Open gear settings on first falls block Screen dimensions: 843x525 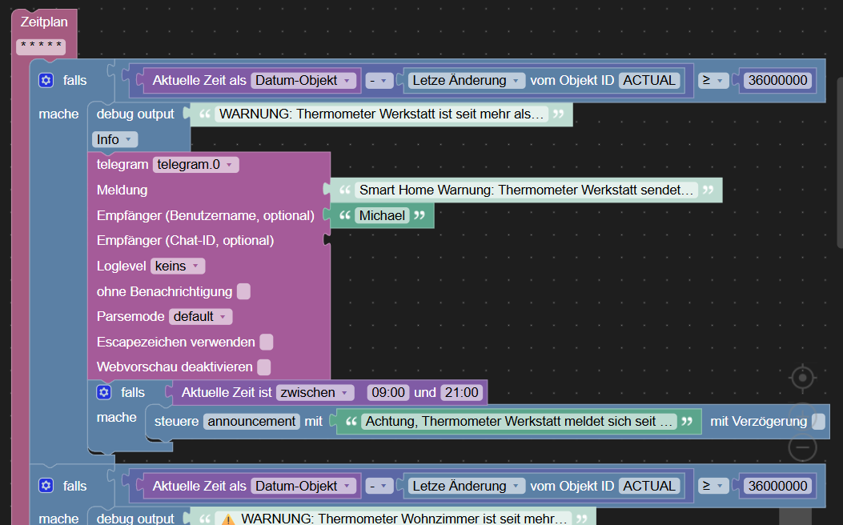46,81
